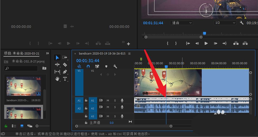Toggle insert sequences as nests option
This screenshot has height=137, width=258.
tap(79, 66)
